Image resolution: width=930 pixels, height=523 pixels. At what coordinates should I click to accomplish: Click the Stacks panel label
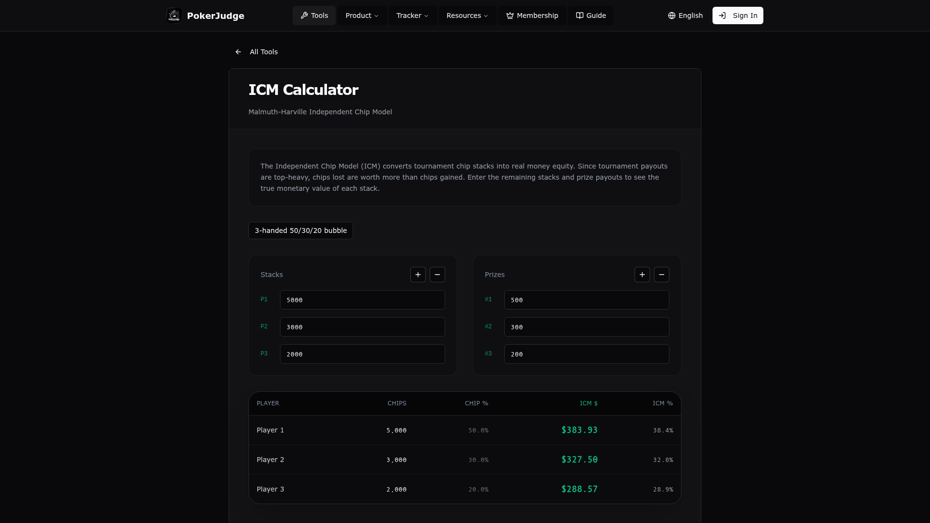pos(272,275)
